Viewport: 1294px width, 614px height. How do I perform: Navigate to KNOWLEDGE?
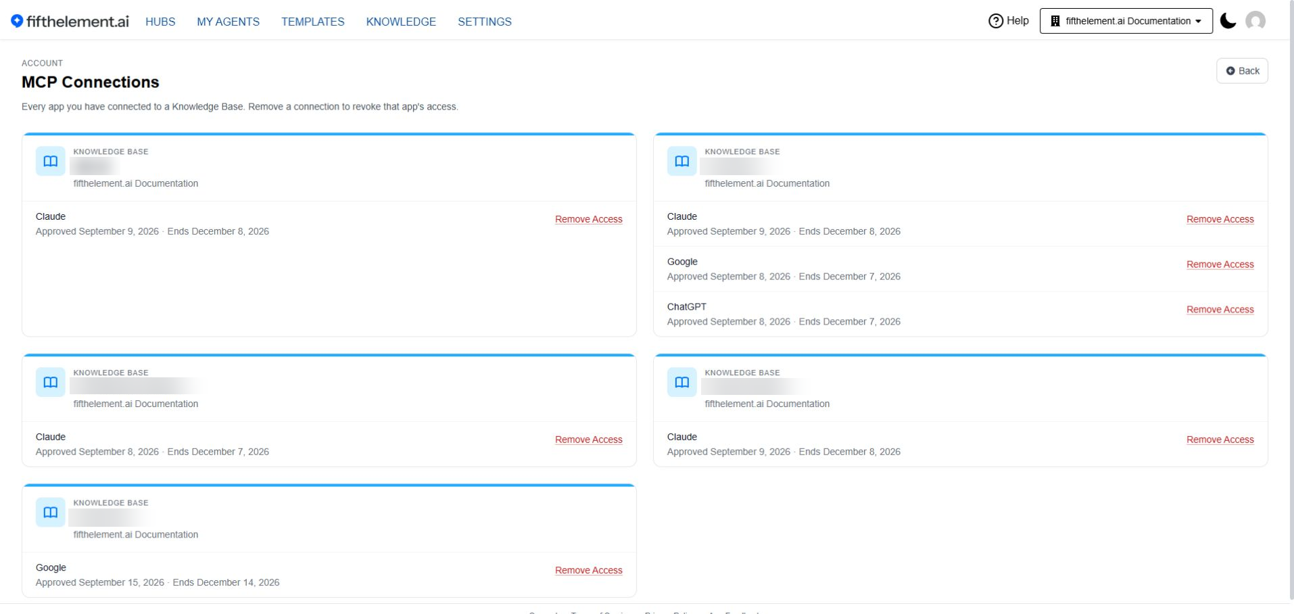(x=401, y=22)
